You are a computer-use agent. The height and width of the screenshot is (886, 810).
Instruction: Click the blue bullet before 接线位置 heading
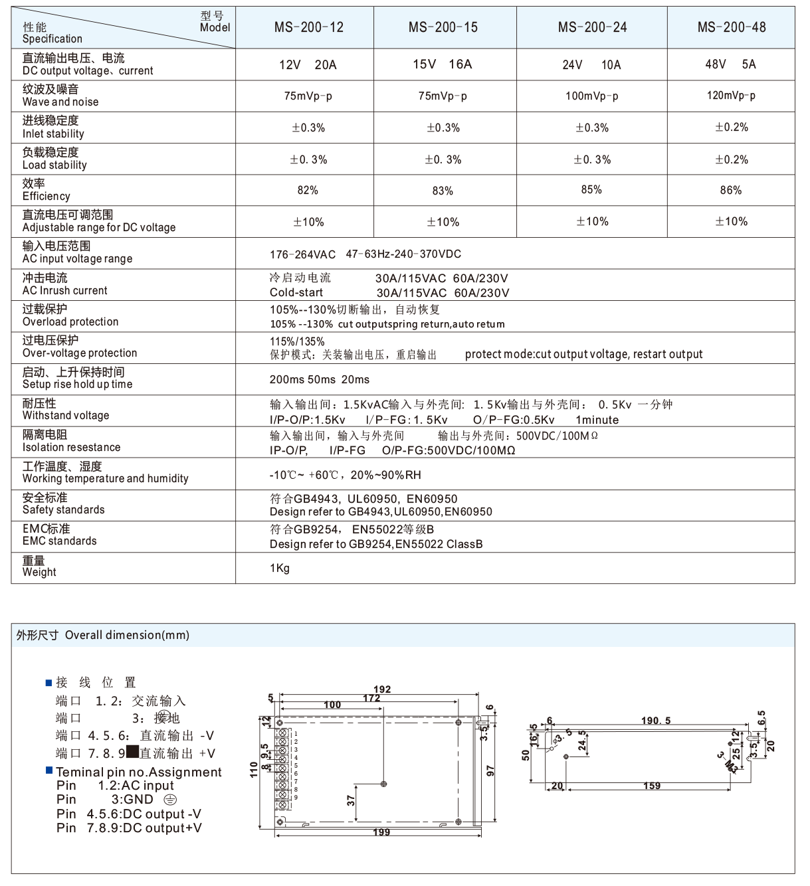49,683
